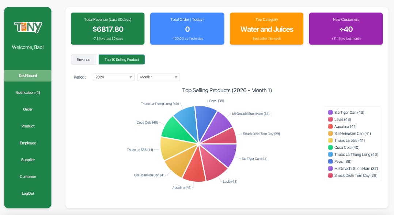394x215 pixels.
Task: Select Top 10 Selling Product tab
Action: pos(122,60)
